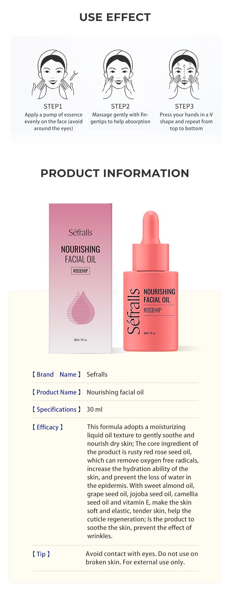Click the USE EFFECT heading
This screenshot has width=230, height=593.
pos(115,17)
